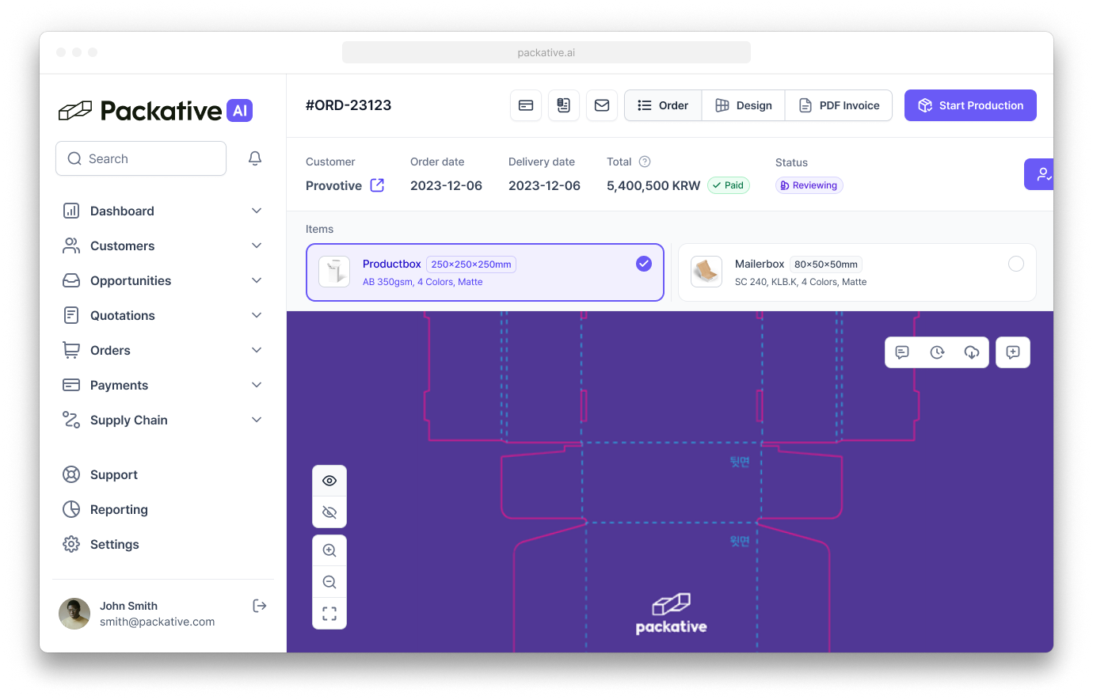Viewport: 1093px width, 700px height.
Task: Click the 5,400,500 KRW total amount
Action: coord(653,185)
